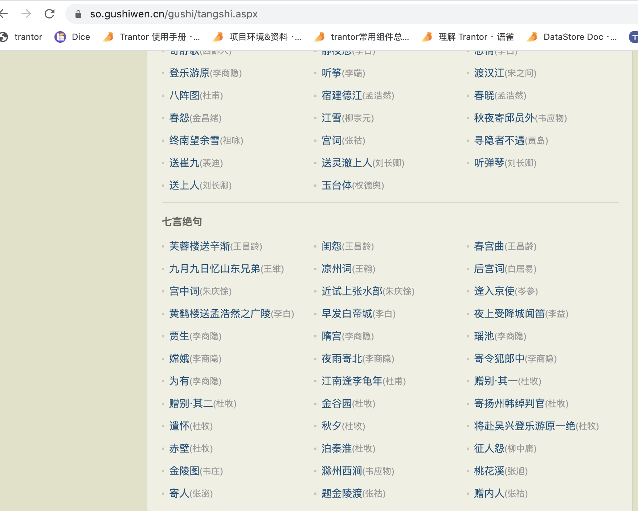Open poem 早发白帝城
This screenshot has height=511, width=638.
pyautogui.click(x=347, y=314)
